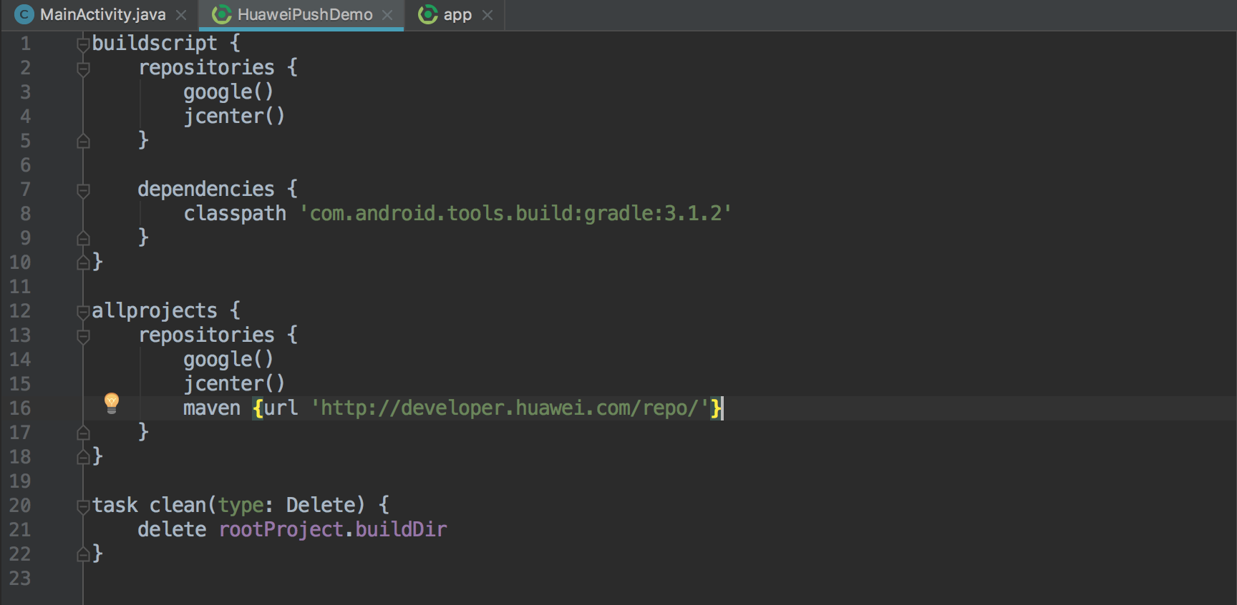
Task: Collapse the task clean block on line 20
Action: 83,506
